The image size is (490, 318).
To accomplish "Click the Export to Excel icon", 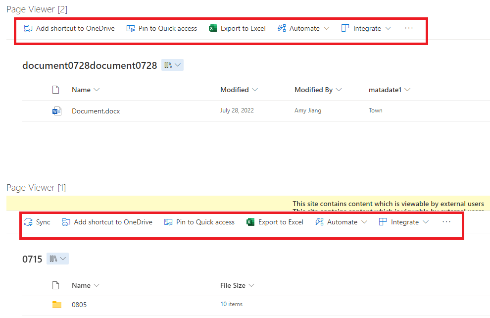I will (x=213, y=28).
